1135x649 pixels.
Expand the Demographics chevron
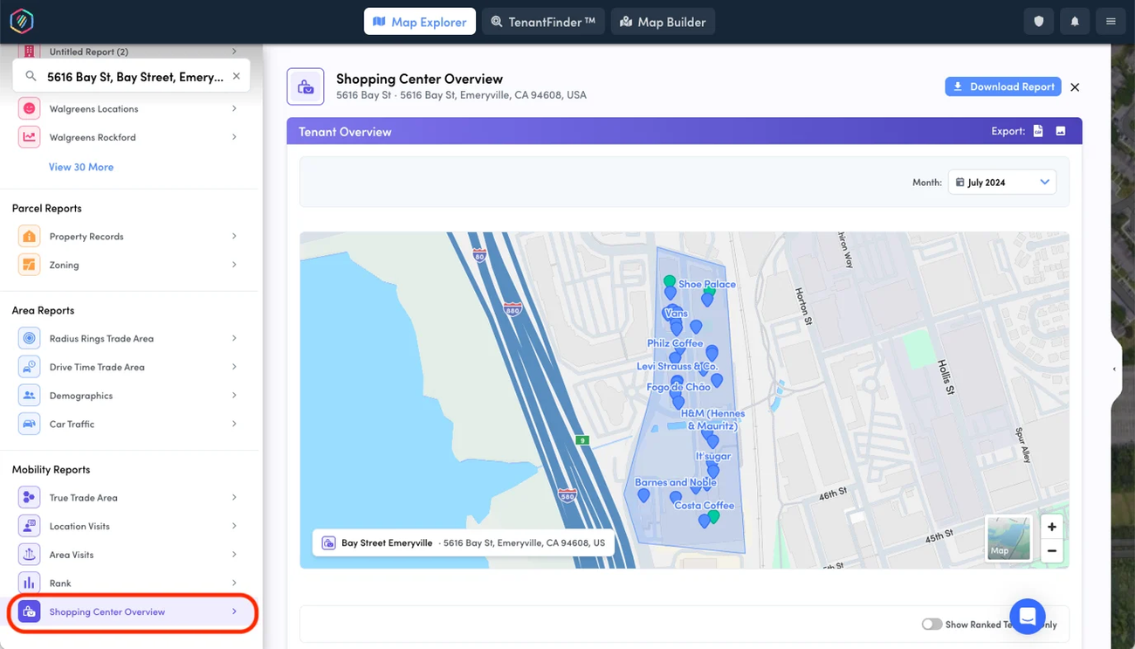[x=234, y=396]
